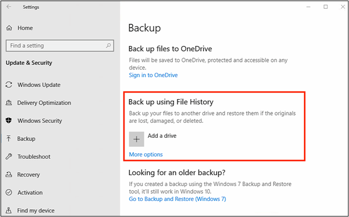Click the Windows Update refresh icon
Screen dimensions: 349x217
click(x=9, y=85)
